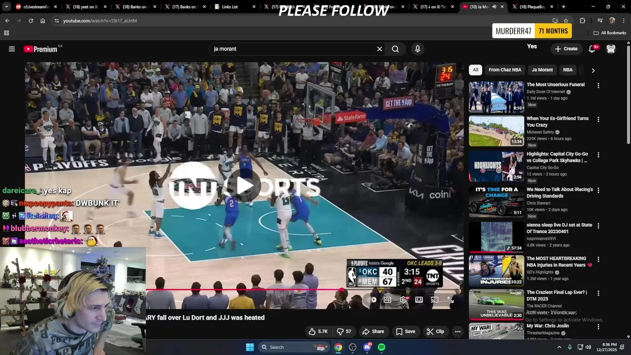Go back in browser history
The image size is (631, 355).
7,21
